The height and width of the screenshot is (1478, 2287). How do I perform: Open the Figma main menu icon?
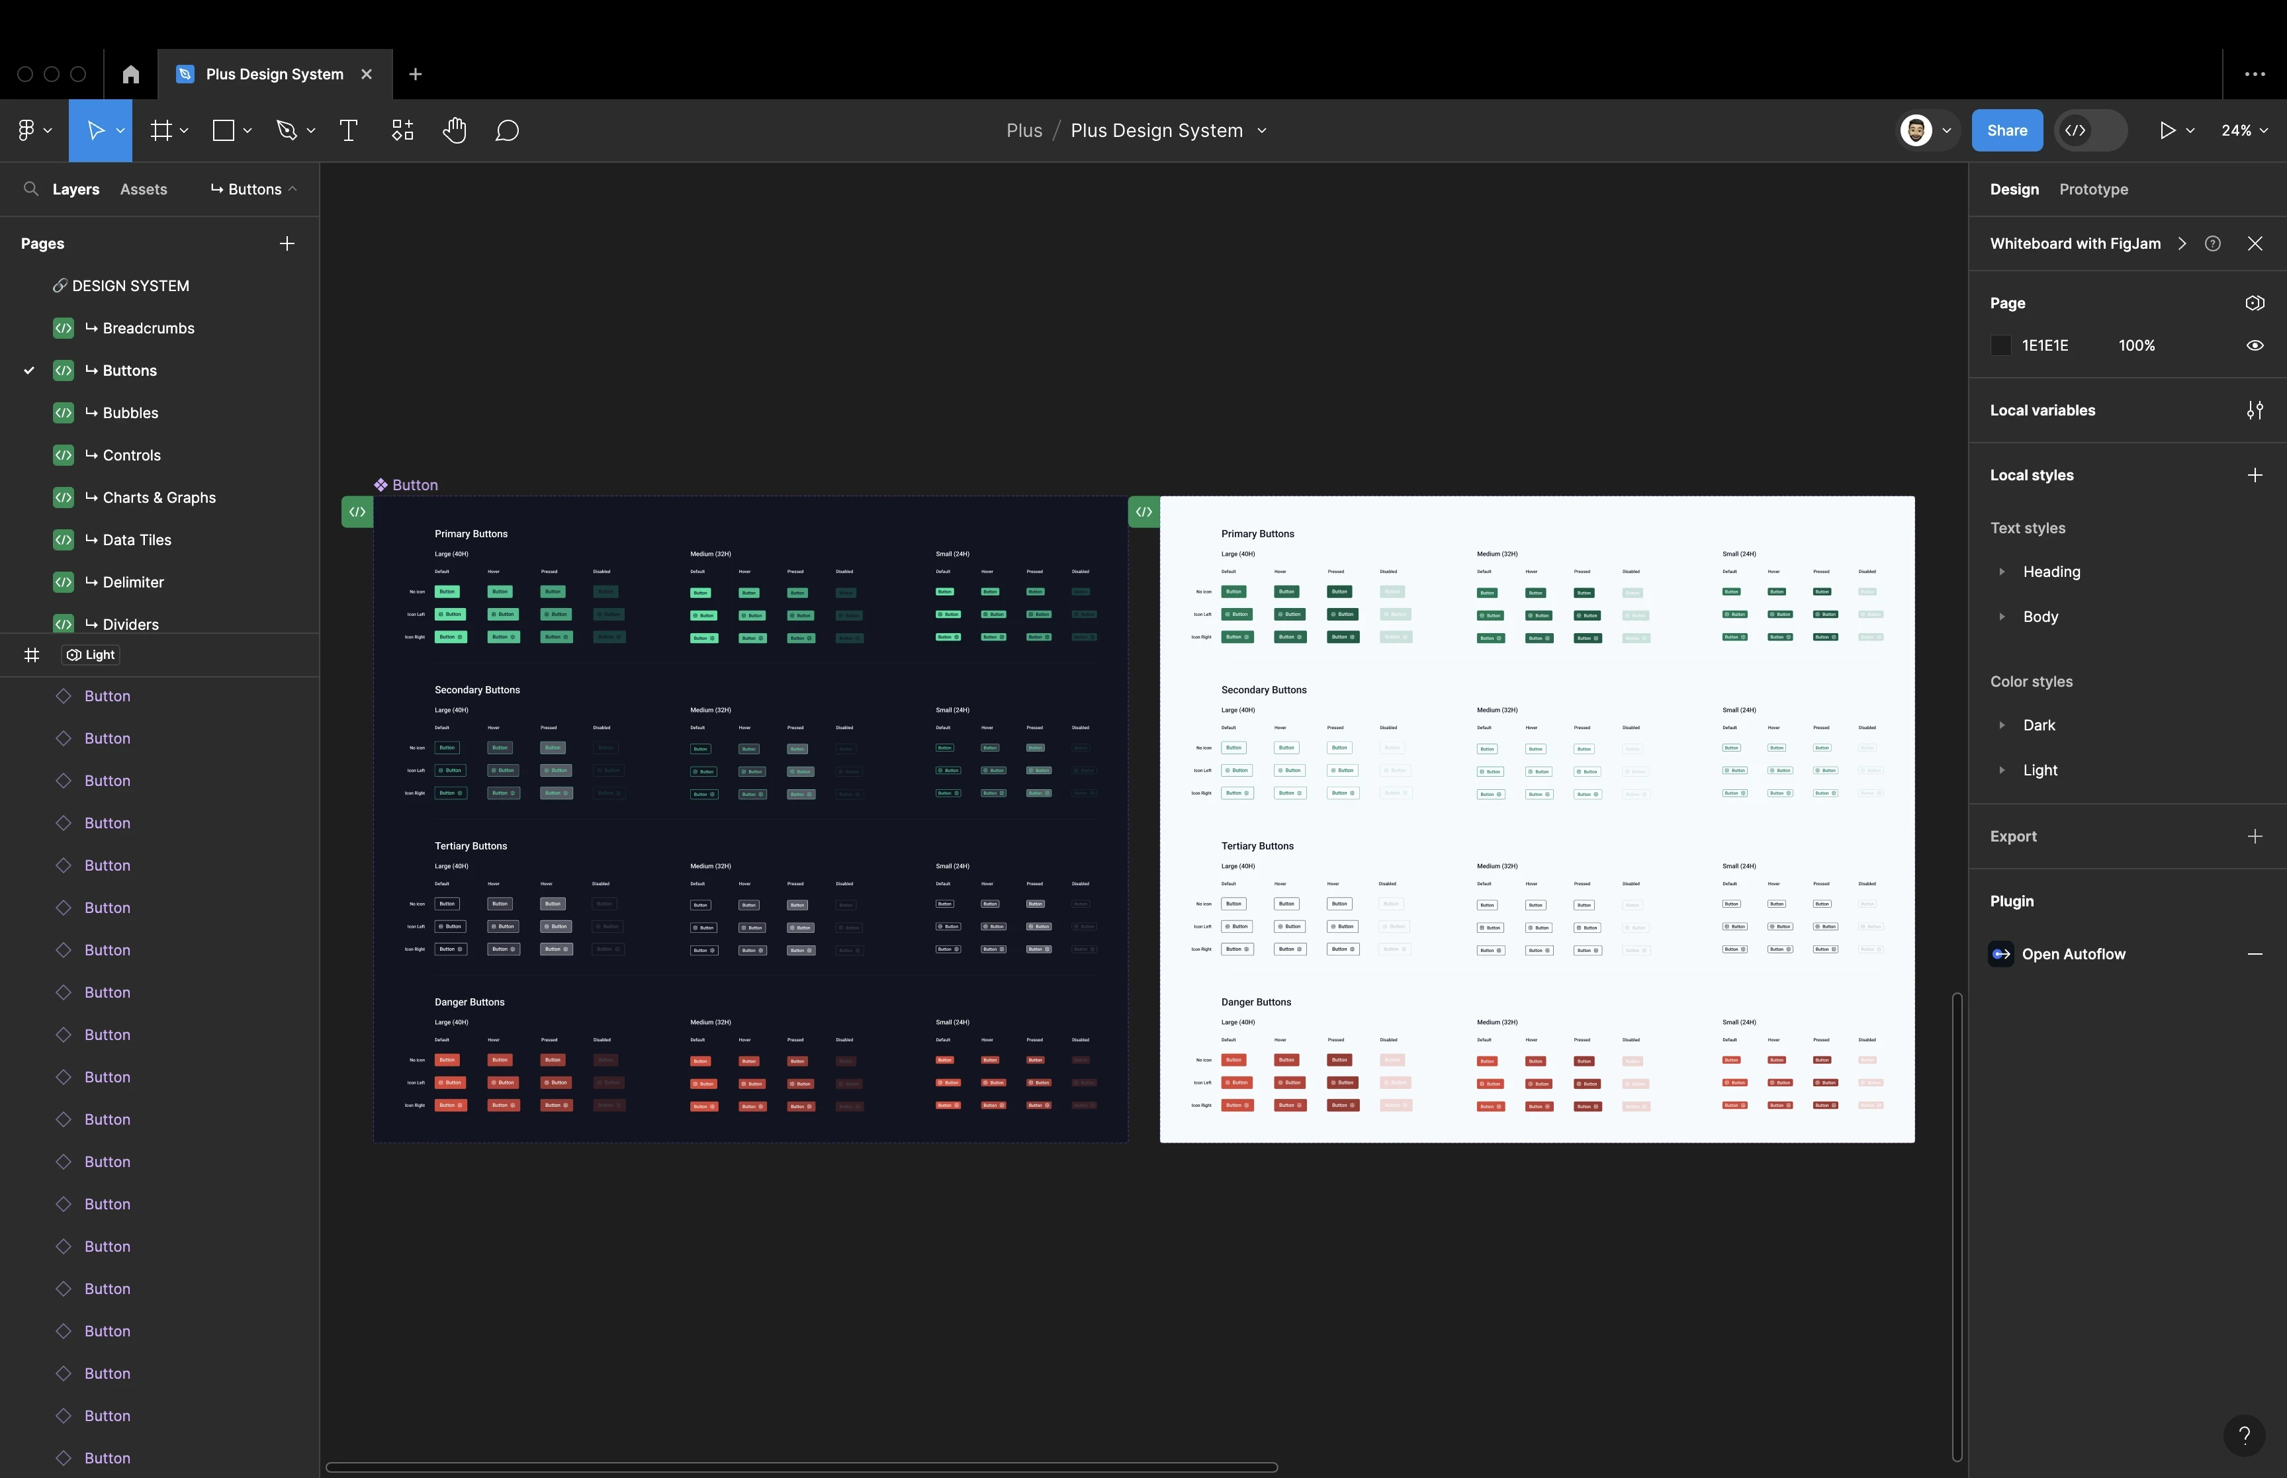coord(27,130)
